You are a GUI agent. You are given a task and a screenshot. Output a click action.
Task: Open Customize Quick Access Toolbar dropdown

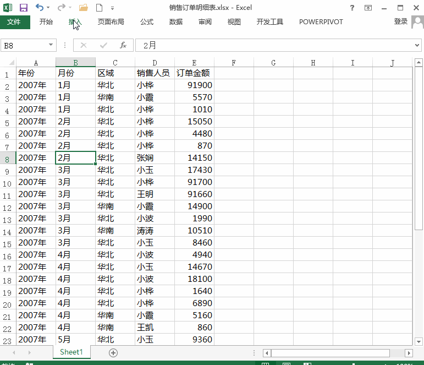[112, 8]
